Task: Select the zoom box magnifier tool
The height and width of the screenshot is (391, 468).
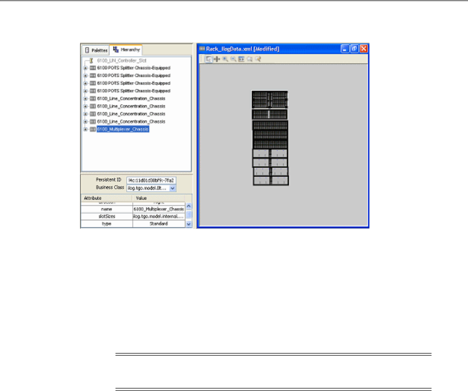Action: coord(250,59)
